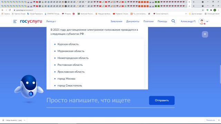
Task: Select 'город Москва' in the list
Action: point(66,79)
